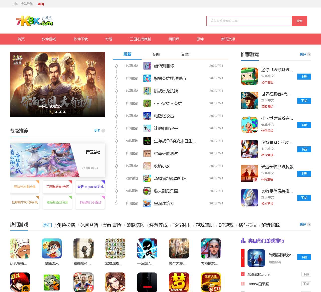The width and height of the screenshot is (321, 292).
Task: Open 新闻资讯 in the navigation bar
Action: [x=228, y=39]
